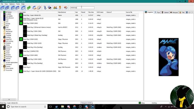Switch to the Title tab

182,12
